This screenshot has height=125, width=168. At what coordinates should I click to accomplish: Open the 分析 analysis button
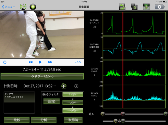tap(44, 120)
